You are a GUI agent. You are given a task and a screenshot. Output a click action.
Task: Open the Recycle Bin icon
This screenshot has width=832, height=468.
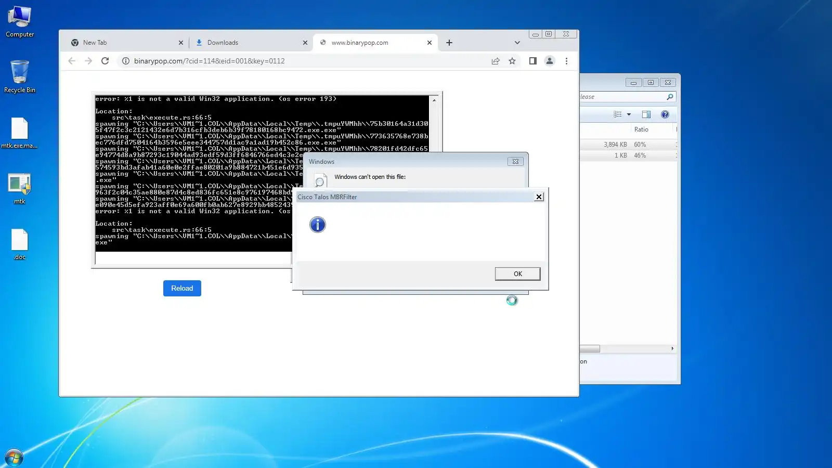coord(20,76)
